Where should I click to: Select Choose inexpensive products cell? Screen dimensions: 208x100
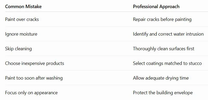[34, 63]
